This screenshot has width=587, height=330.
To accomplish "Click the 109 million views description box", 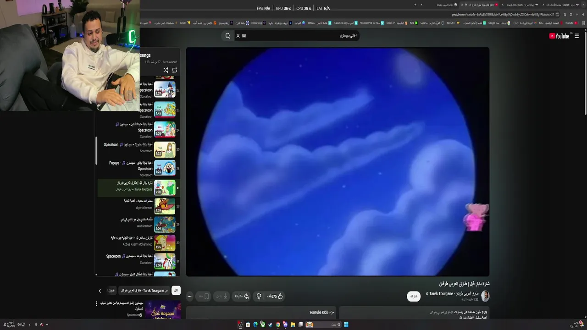I will click(x=414, y=313).
